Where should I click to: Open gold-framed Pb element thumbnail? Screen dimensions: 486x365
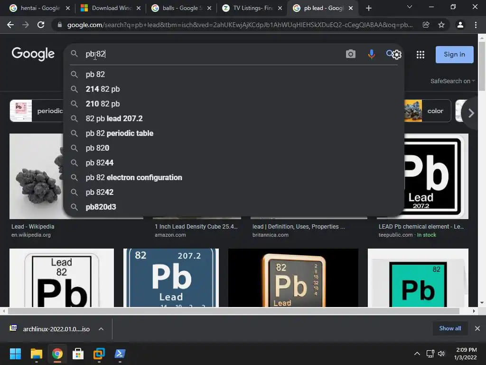pos(293,278)
